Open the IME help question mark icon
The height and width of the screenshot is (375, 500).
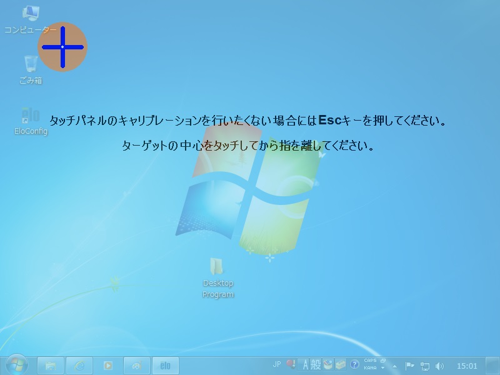click(x=354, y=365)
